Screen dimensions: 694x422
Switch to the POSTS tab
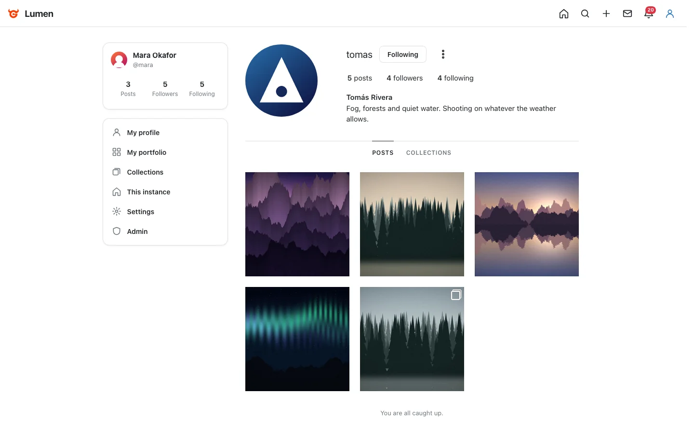coord(383,153)
